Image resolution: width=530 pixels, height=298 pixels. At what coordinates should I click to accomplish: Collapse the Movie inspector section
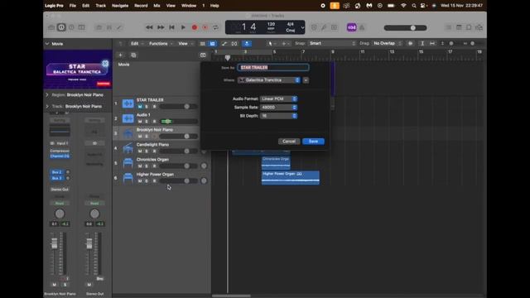(47, 44)
